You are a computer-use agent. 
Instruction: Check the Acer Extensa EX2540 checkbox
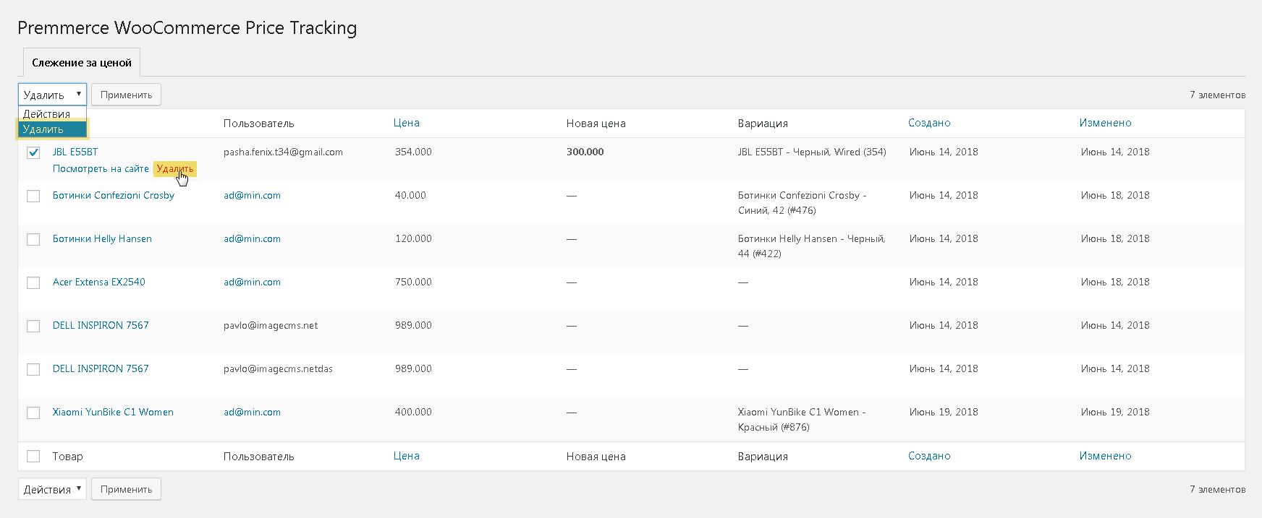coord(33,282)
